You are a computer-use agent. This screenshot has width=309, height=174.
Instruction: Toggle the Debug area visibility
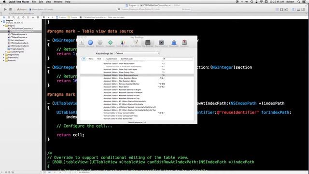[x=298, y=9]
